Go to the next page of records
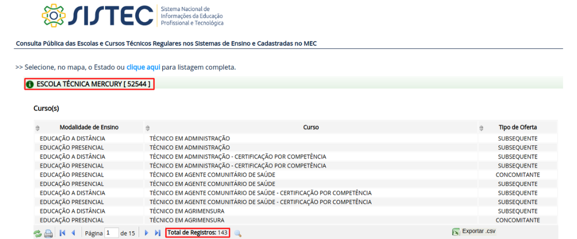This screenshot has width=577, height=239. 147,233
